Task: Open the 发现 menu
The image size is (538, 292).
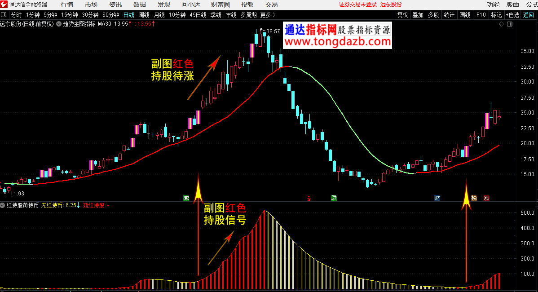Action: click(163, 4)
